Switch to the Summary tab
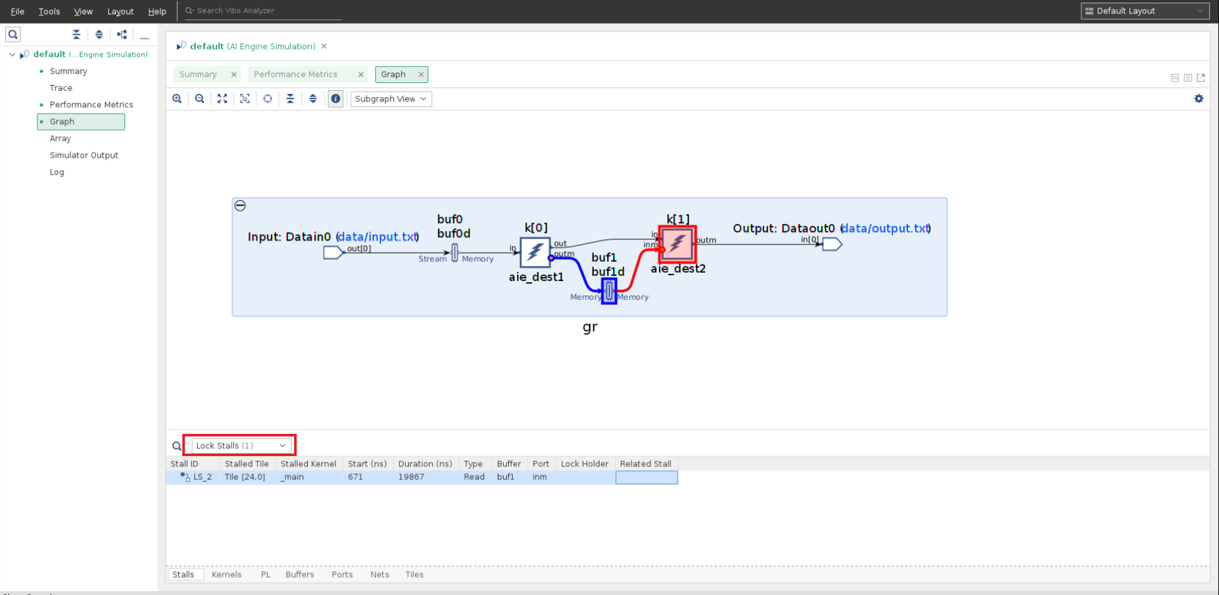 click(x=198, y=75)
